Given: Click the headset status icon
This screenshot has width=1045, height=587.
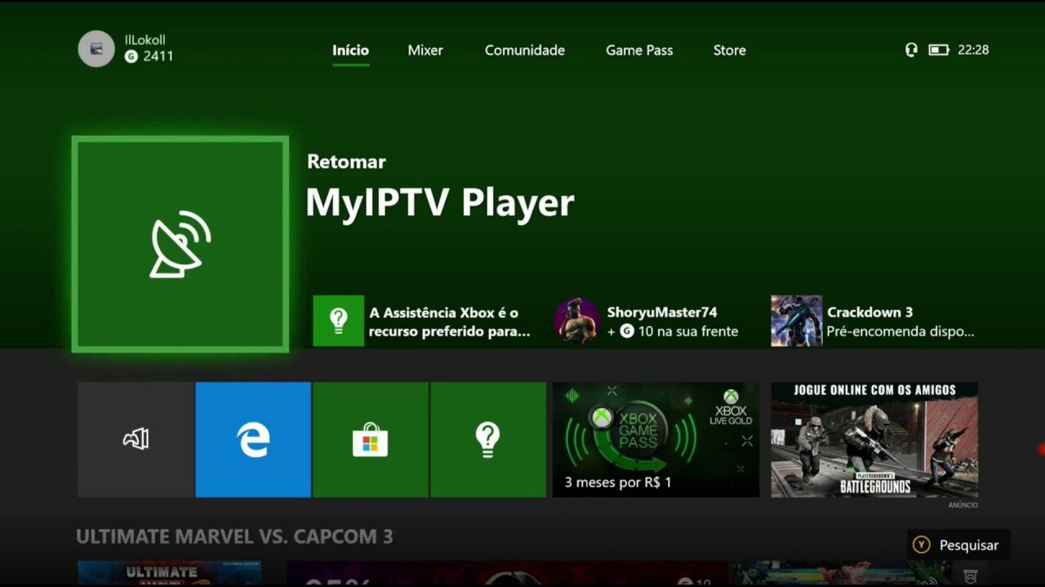Looking at the screenshot, I should (x=911, y=50).
